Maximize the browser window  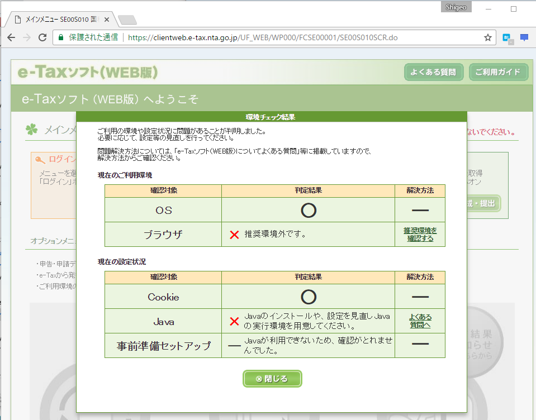click(x=514, y=9)
